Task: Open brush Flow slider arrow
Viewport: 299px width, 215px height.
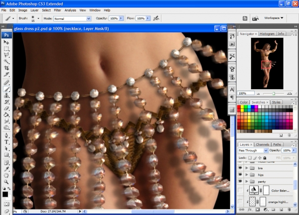Action: tap(148, 18)
